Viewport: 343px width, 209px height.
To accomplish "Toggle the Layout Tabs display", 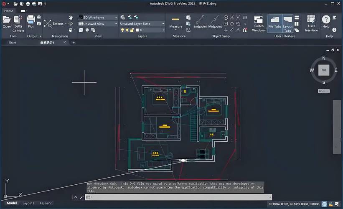I will [288, 23].
